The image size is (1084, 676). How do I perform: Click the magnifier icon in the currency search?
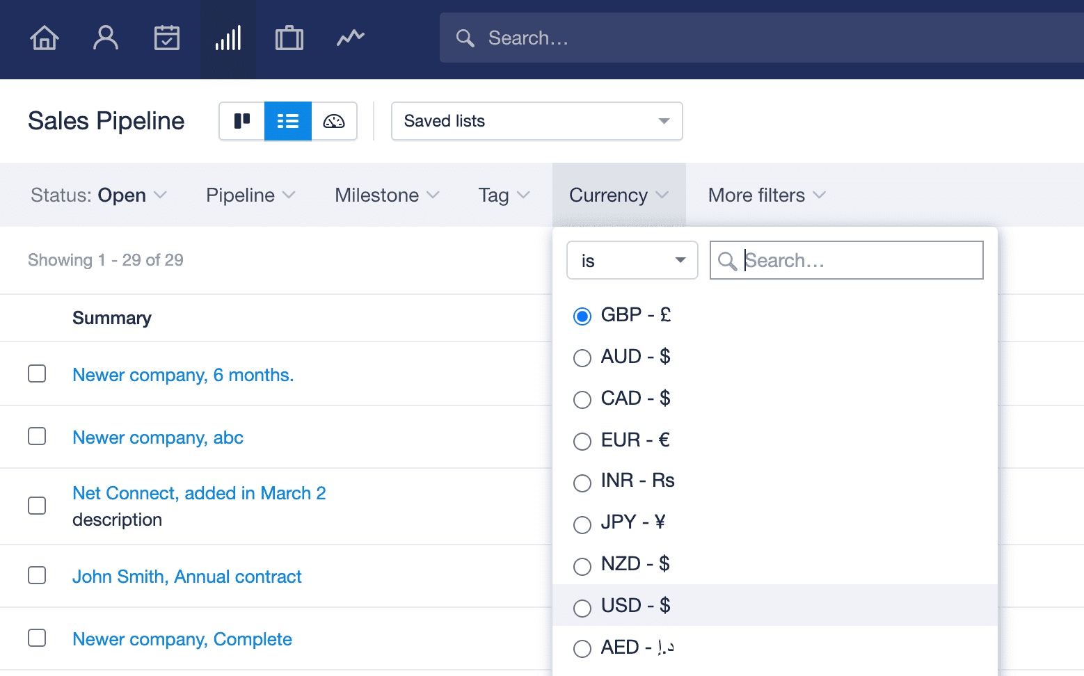coord(727,261)
